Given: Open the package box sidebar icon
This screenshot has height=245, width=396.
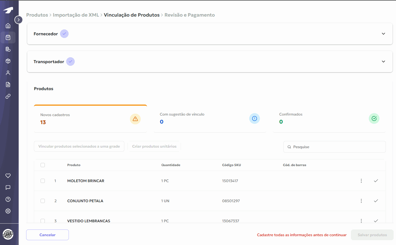Looking at the screenshot, I should click(x=8, y=61).
